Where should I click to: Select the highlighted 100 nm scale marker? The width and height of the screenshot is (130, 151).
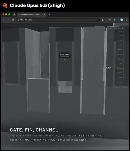[x=121, y=68]
